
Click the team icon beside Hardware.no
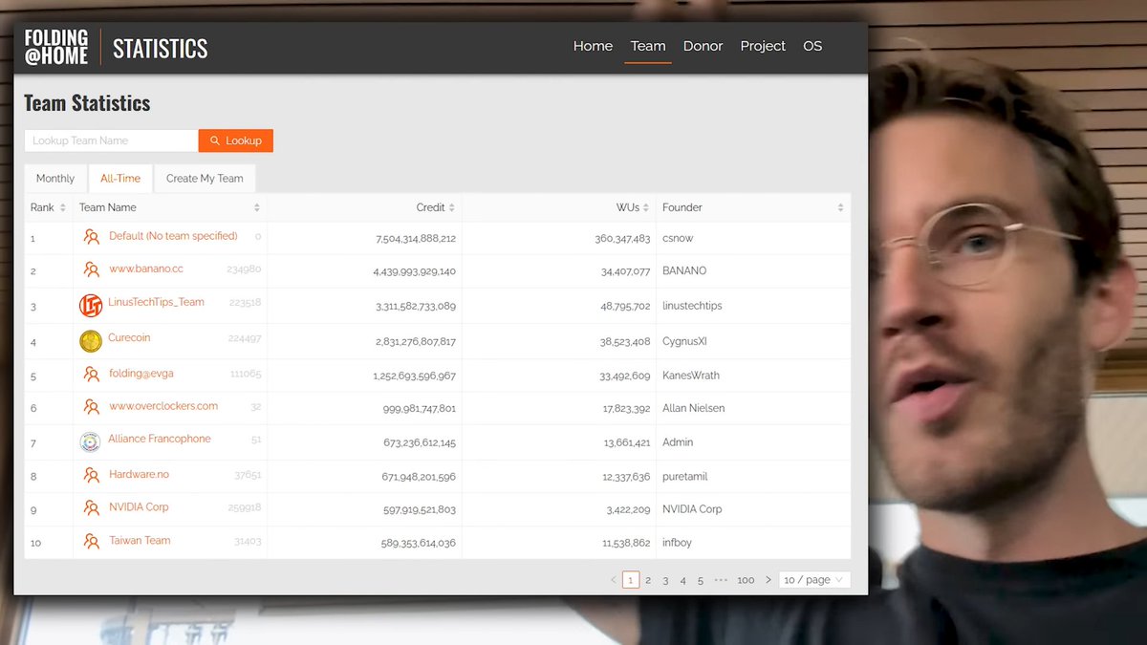coord(91,475)
